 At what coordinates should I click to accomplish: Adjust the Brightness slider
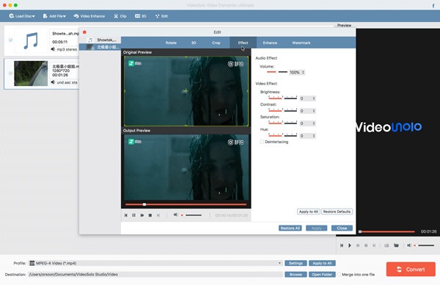[x=282, y=98]
